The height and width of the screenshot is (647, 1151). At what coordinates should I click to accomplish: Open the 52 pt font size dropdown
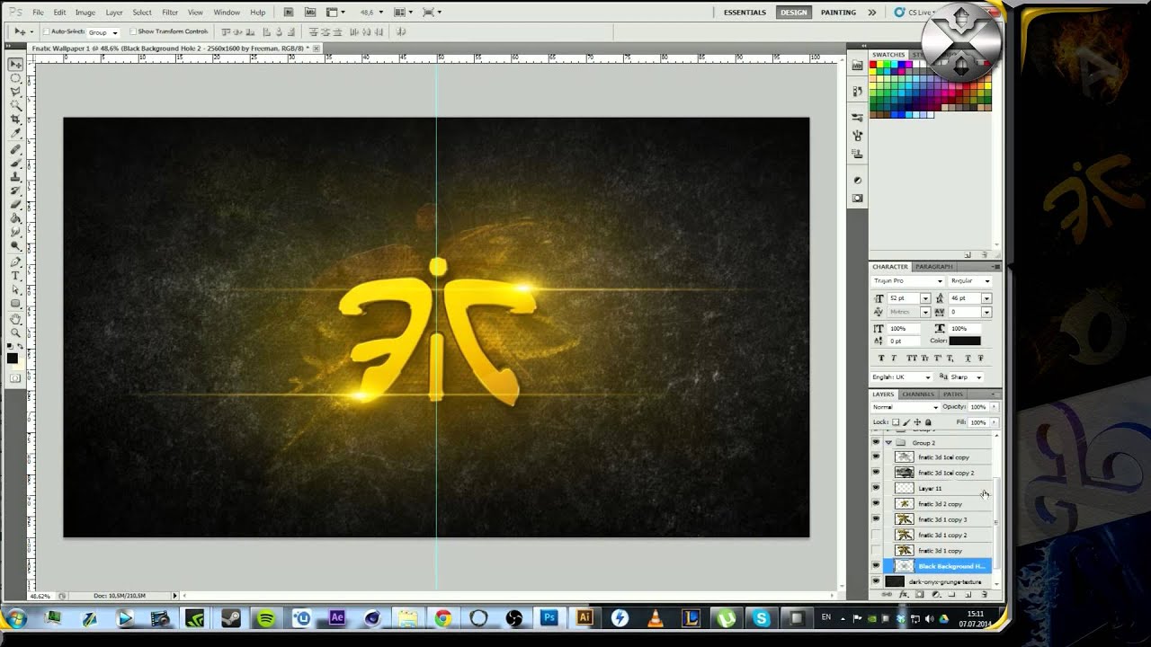coord(925,297)
